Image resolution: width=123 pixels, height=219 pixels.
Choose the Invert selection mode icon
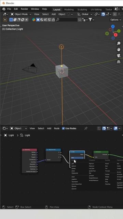click(23, 20)
